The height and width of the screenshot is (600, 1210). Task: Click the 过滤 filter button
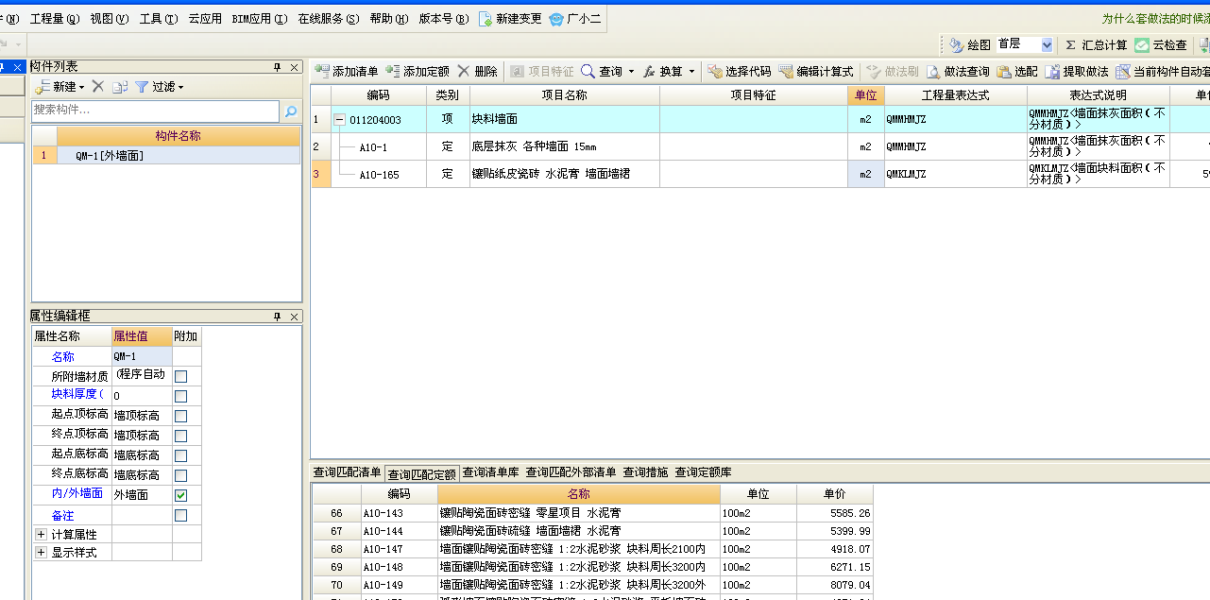click(156, 86)
